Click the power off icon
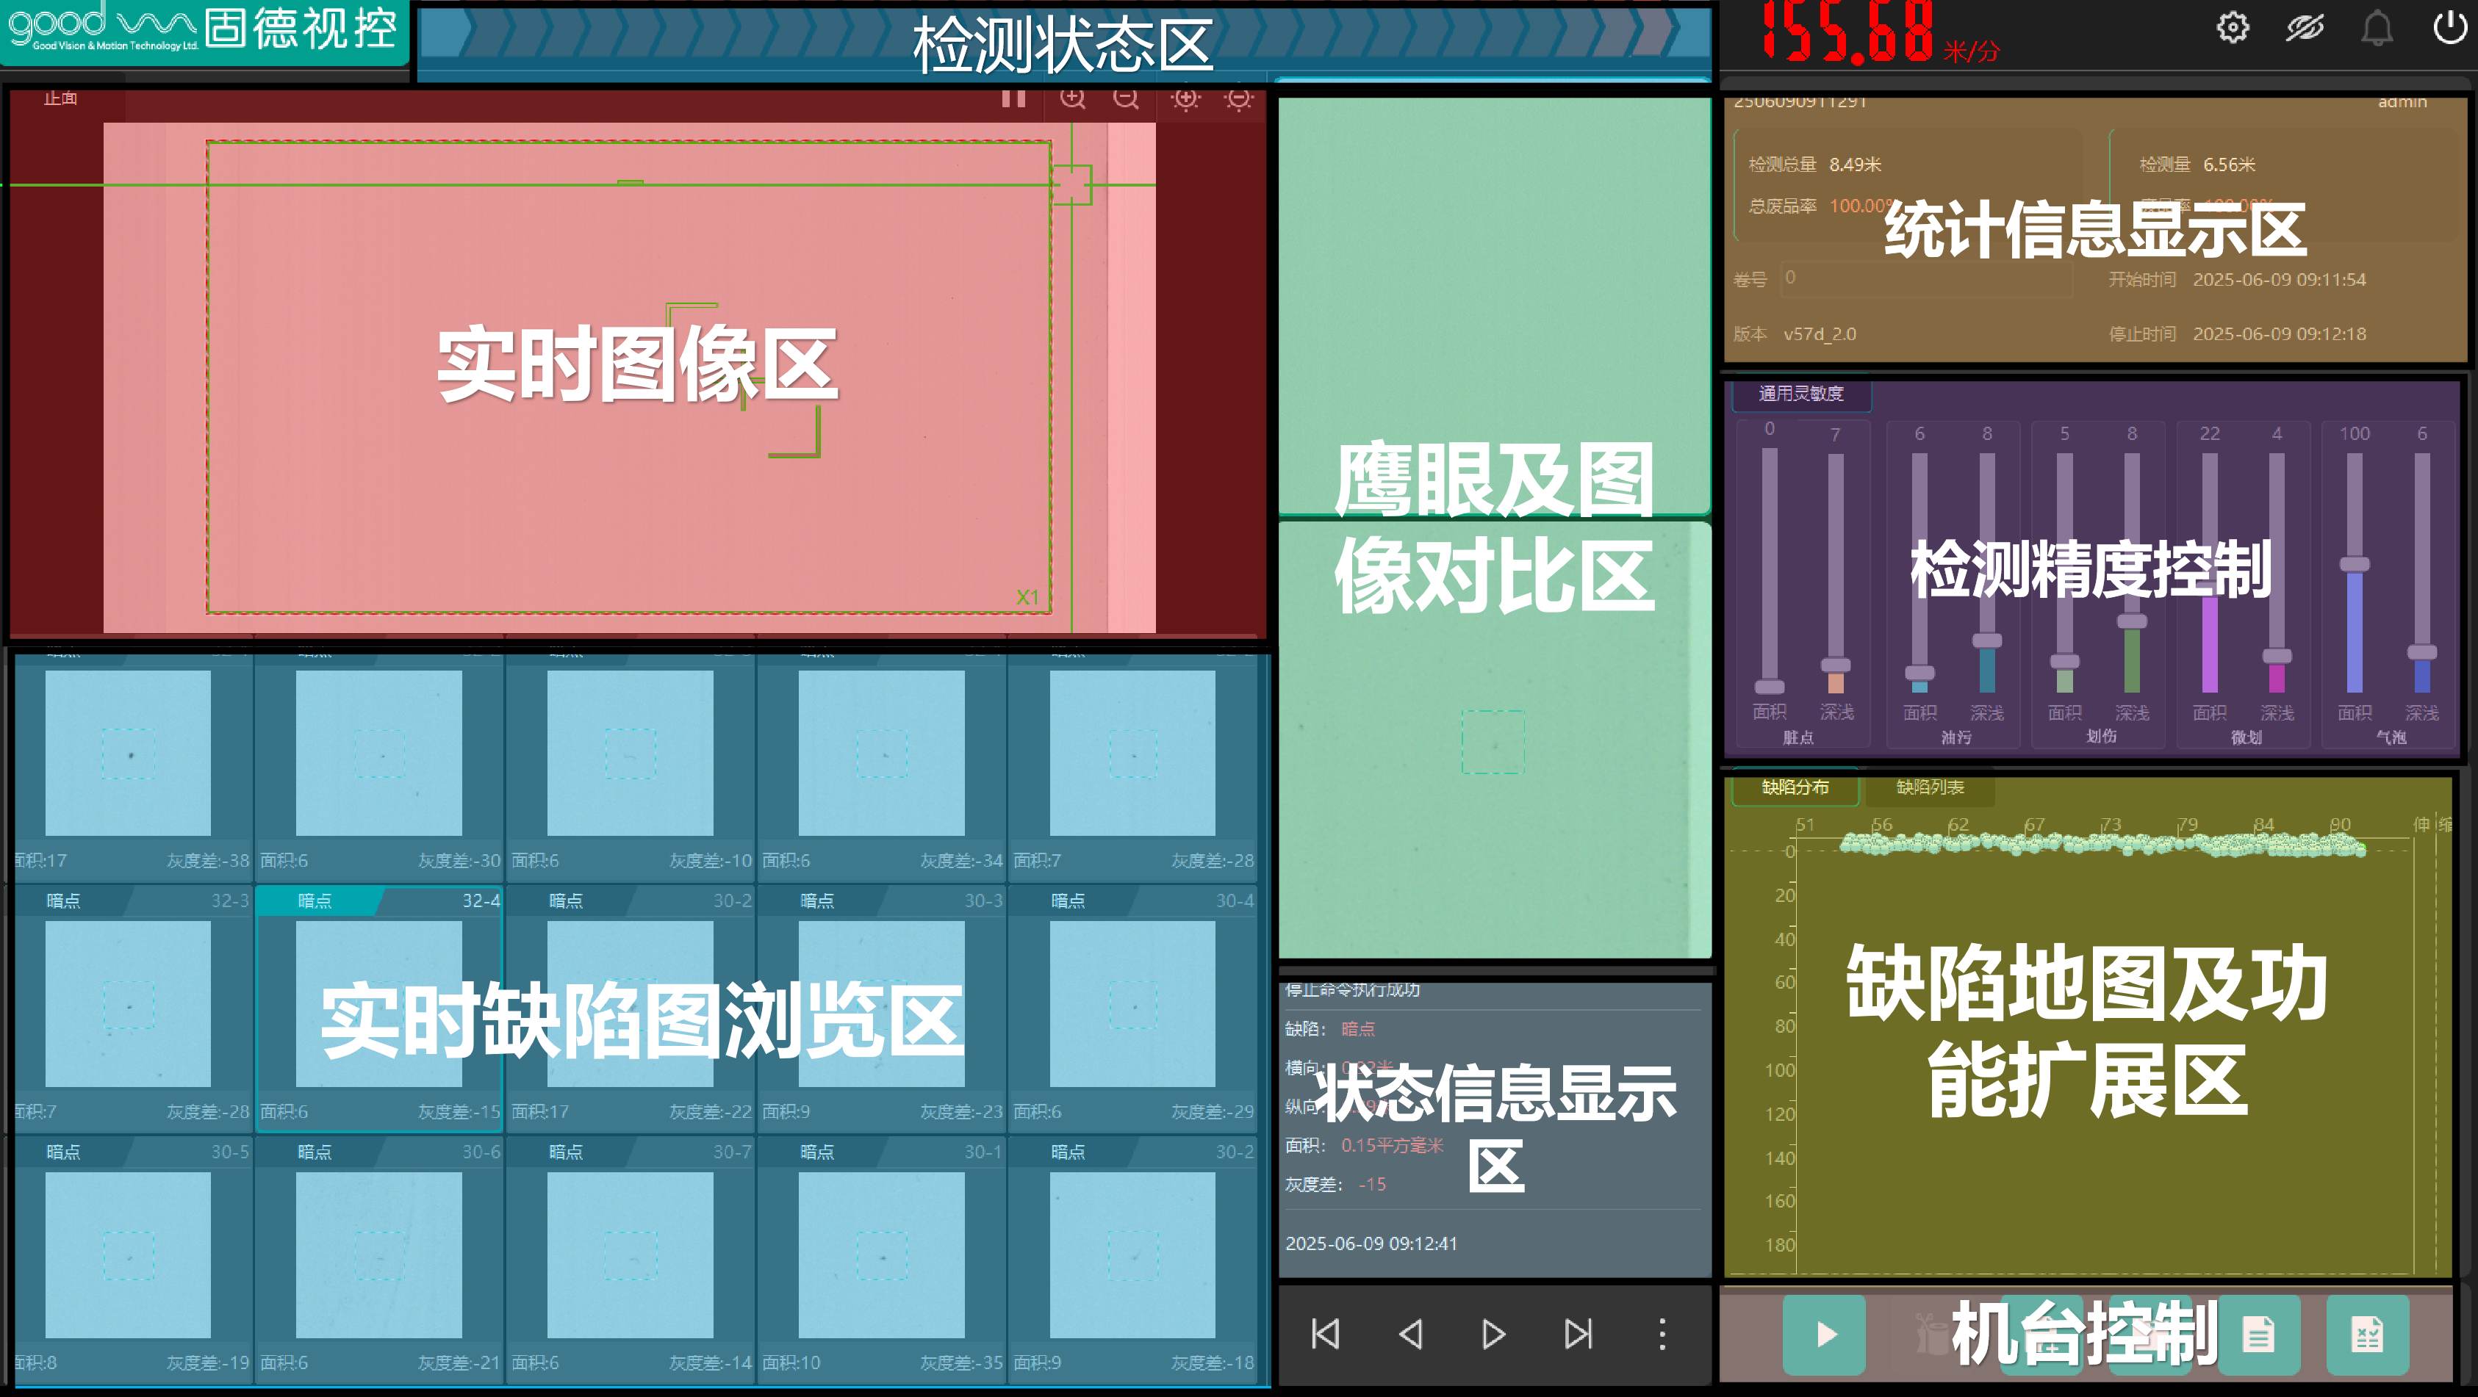This screenshot has height=1397, width=2478. tap(2449, 27)
